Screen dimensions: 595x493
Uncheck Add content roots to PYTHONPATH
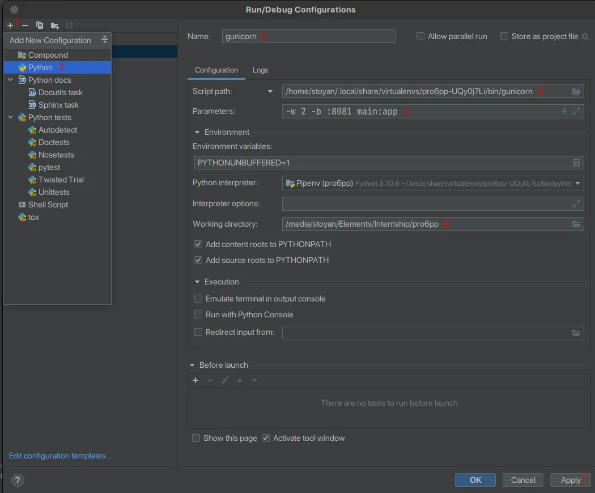[198, 244]
